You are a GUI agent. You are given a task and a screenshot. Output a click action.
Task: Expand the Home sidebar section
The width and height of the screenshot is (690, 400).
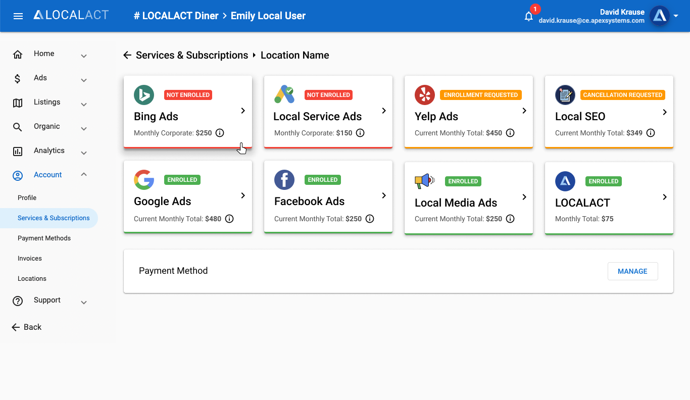(84, 56)
